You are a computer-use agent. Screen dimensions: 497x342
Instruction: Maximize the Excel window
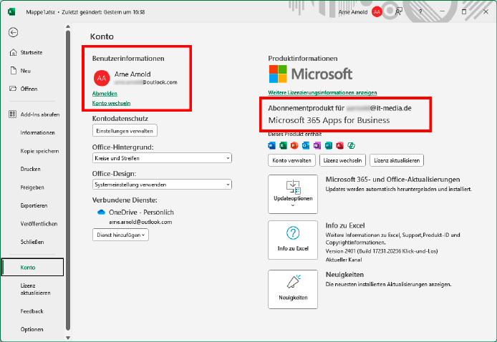(464, 11)
